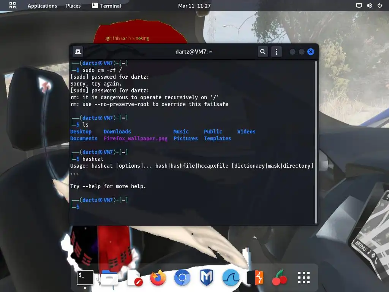Click the Desktop directory name
Screen dimensions: 389x292
[81, 132]
